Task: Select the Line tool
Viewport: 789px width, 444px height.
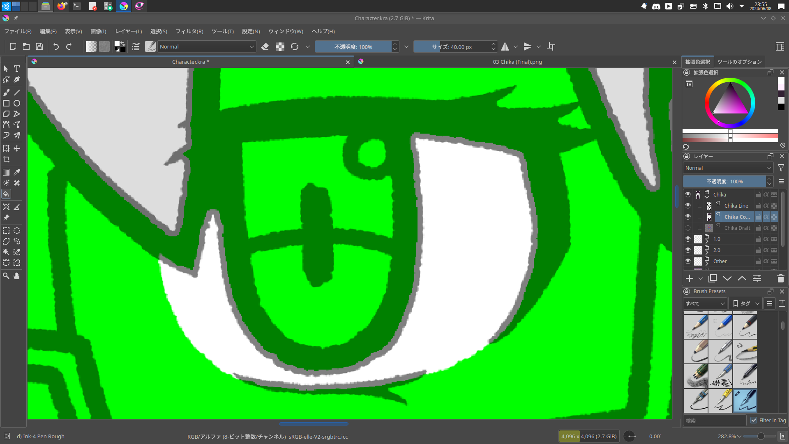Action: (17, 92)
